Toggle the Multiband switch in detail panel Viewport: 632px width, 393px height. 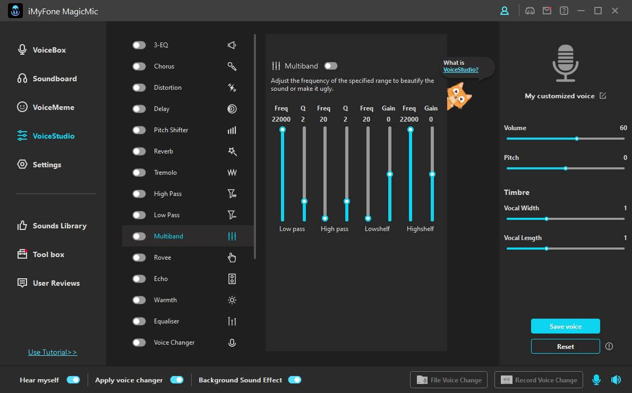(330, 66)
